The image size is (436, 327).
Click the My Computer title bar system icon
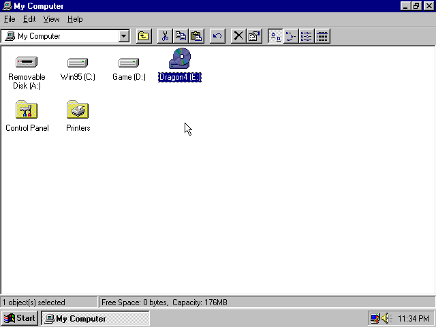[x=7, y=6]
